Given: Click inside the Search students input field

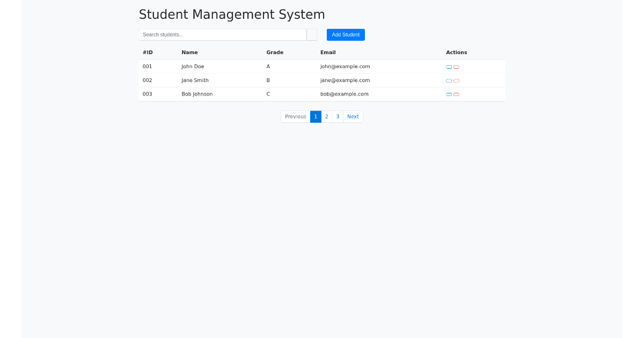Looking at the screenshot, I should pyautogui.click(x=223, y=34).
